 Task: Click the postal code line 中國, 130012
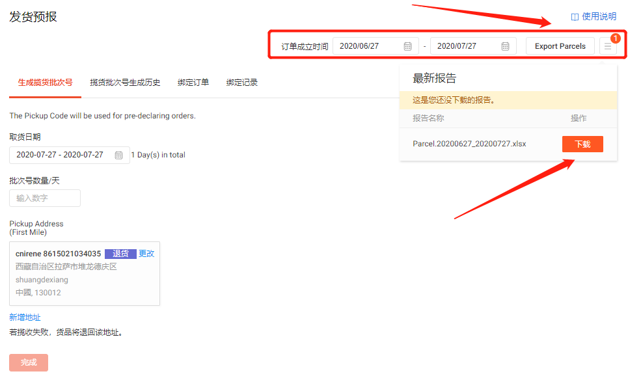38,293
